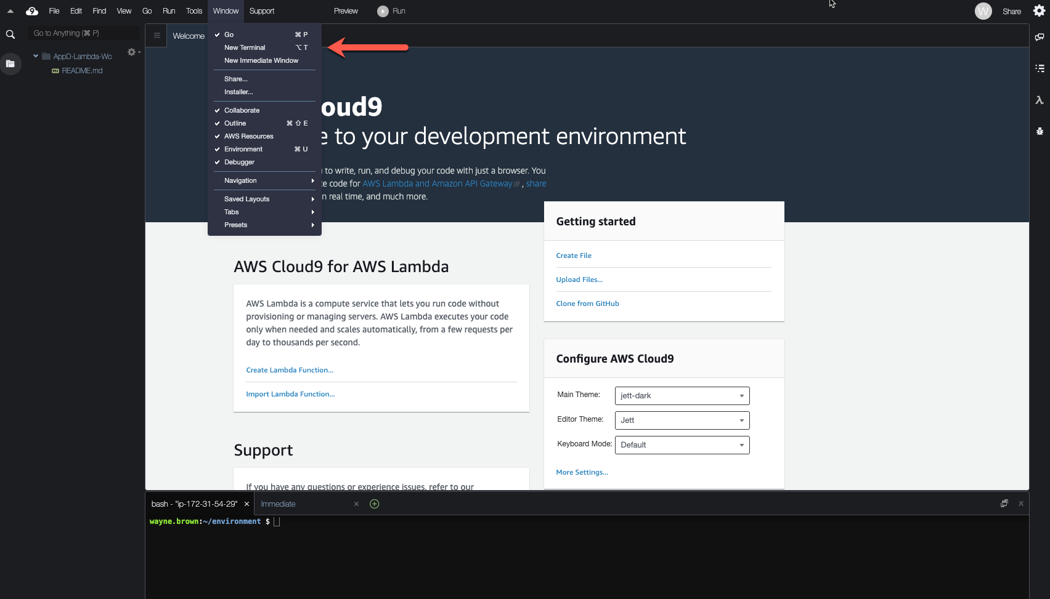The width and height of the screenshot is (1050, 599).
Task: Click the Create Lambda Function link
Action: point(290,370)
